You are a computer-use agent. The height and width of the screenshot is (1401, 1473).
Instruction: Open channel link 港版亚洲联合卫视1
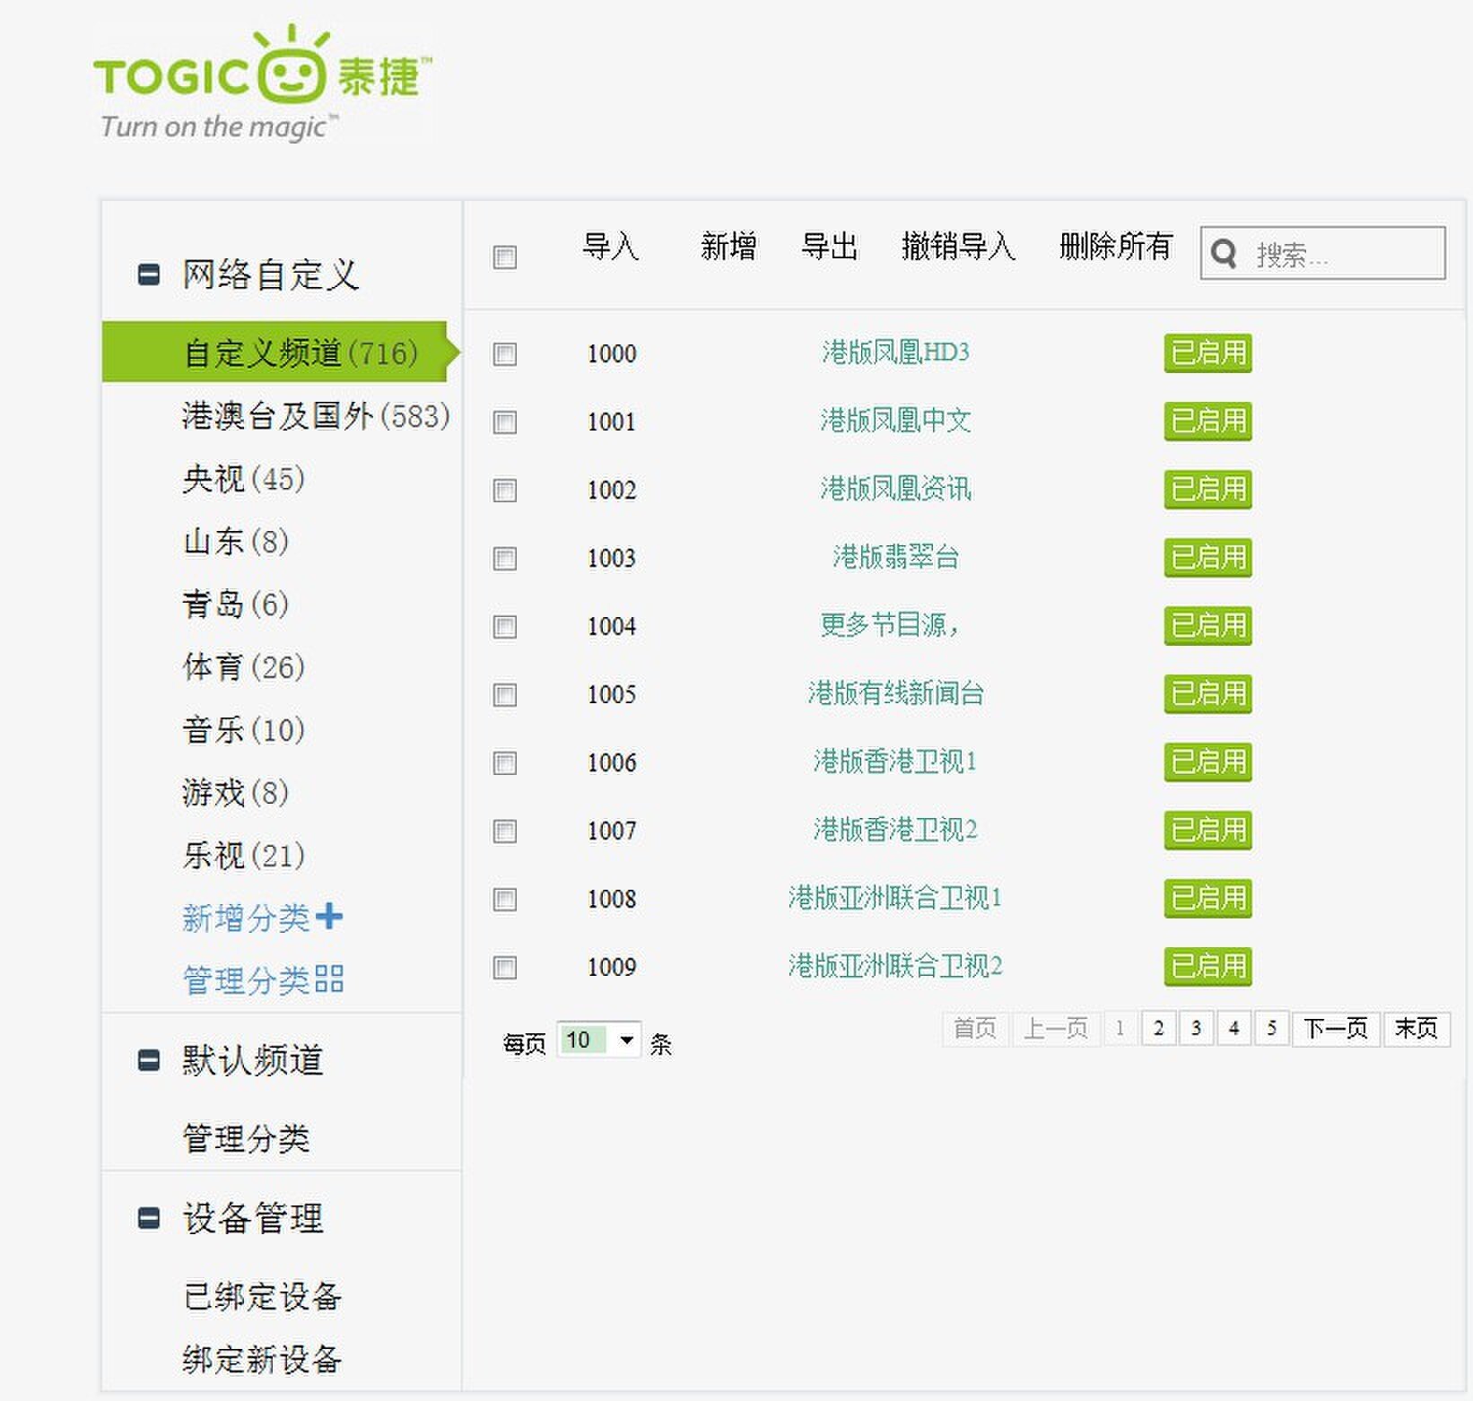coord(895,897)
